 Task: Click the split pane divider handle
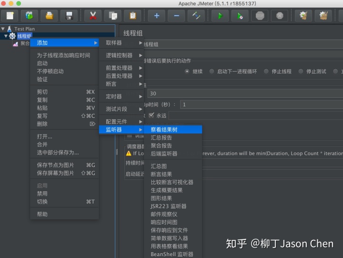tap(117, 152)
